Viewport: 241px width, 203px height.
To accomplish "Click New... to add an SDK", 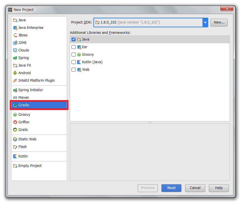I will tap(219, 22).
